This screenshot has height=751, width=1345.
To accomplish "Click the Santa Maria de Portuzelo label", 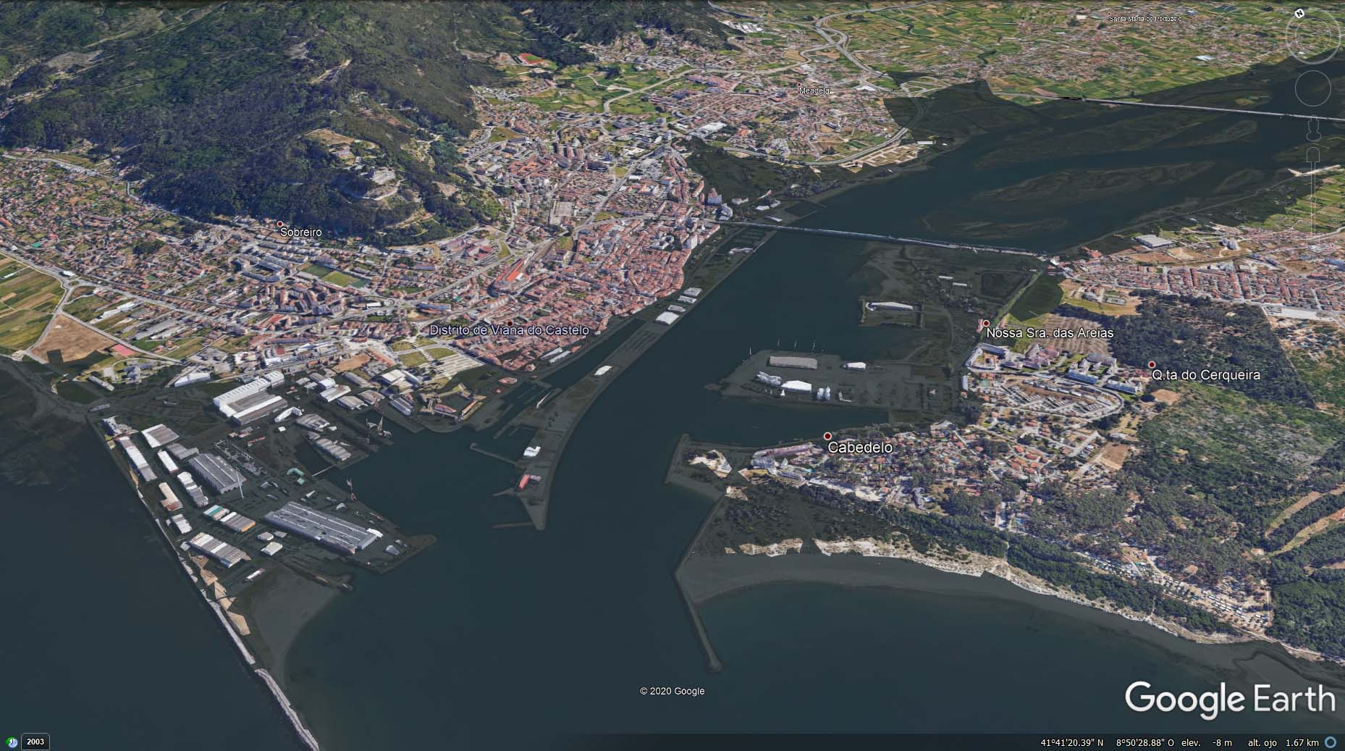I will click(x=1144, y=18).
